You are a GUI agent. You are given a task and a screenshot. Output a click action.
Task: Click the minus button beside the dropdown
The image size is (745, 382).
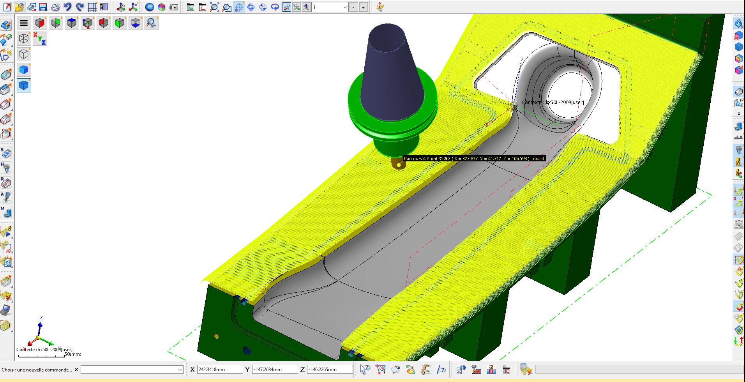[354, 7]
